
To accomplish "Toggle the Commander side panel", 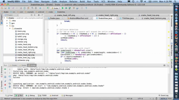I will (171, 21).
